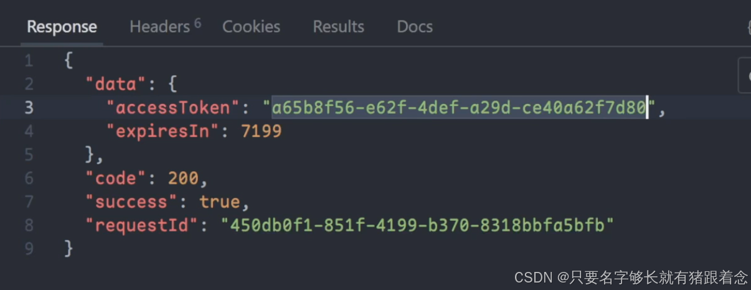Open the Docs tab

pos(415,27)
